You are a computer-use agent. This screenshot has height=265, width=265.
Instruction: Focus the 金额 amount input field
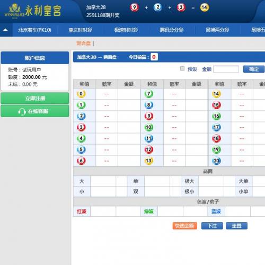point(226,69)
